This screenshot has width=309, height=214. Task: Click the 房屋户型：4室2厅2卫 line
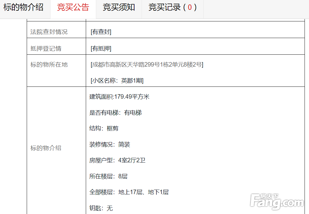117,160
